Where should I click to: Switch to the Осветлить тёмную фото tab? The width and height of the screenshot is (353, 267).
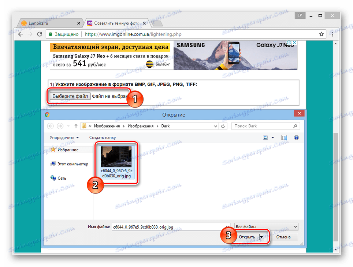tap(116, 23)
